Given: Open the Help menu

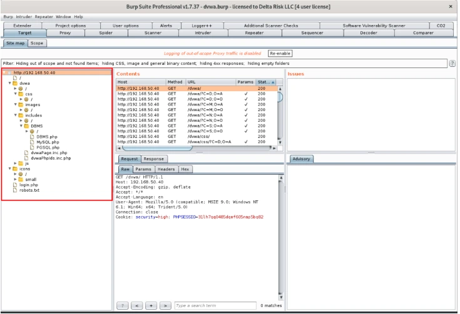Looking at the screenshot, I should [78, 17].
